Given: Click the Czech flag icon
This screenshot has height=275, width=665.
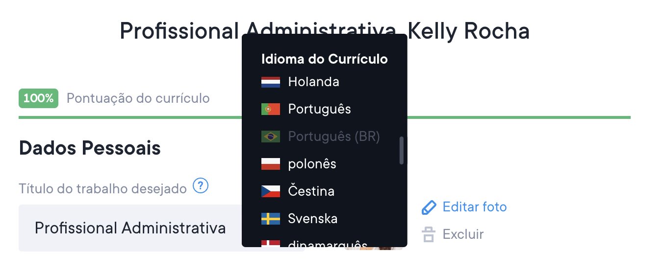Looking at the screenshot, I should pos(271,191).
